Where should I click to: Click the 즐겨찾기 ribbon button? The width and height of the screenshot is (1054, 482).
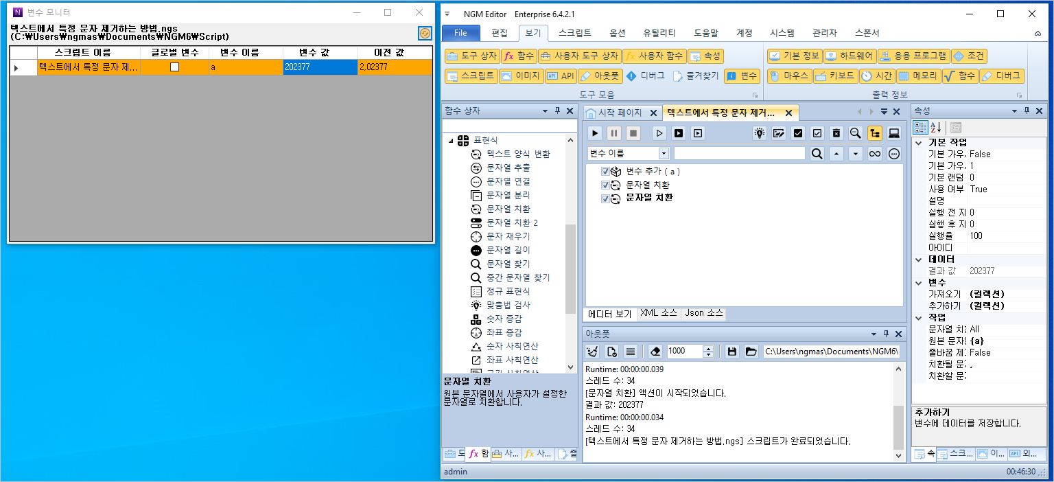pyautogui.click(x=695, y=76)
